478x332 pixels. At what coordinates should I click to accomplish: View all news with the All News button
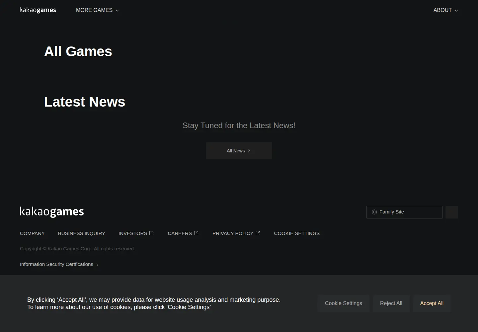coord(239,151)
